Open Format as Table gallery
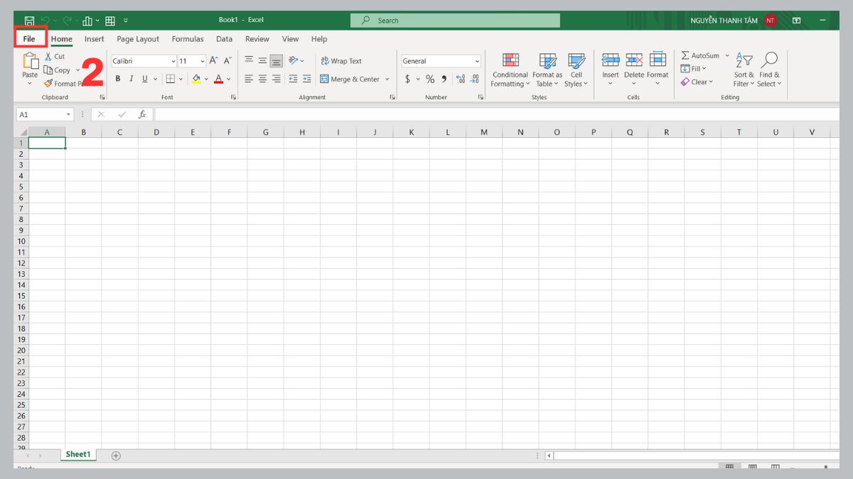853x479 pixels. [x=547, y=70]
